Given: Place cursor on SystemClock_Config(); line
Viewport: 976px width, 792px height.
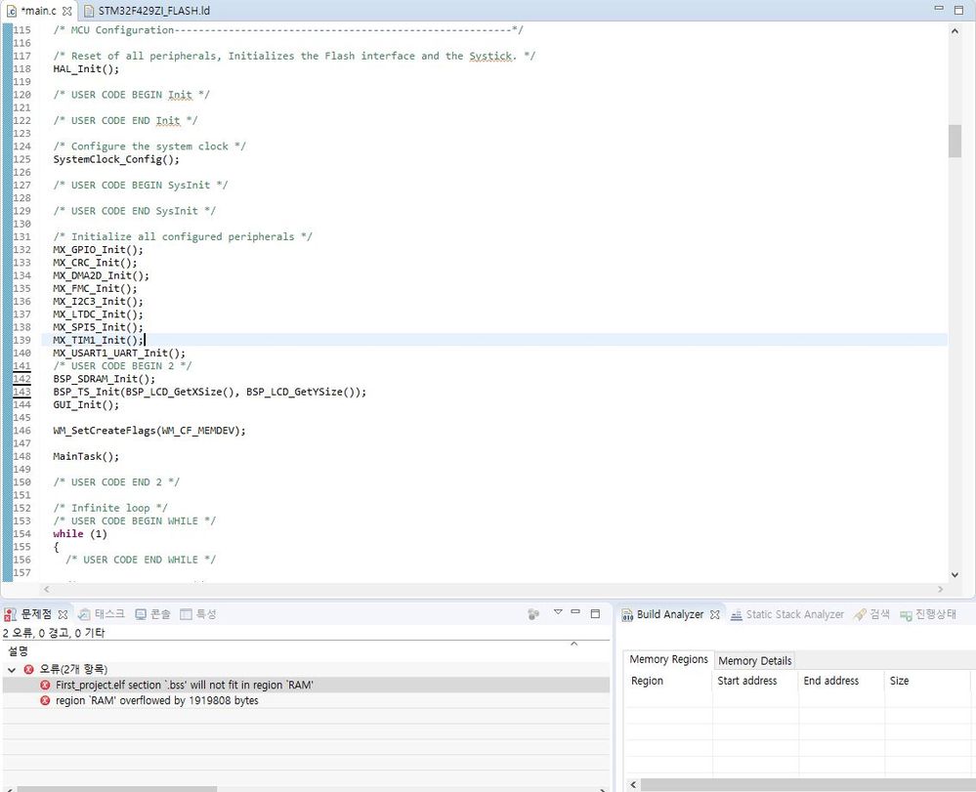Looking at the screenshot, I should [x=116, y=159].
